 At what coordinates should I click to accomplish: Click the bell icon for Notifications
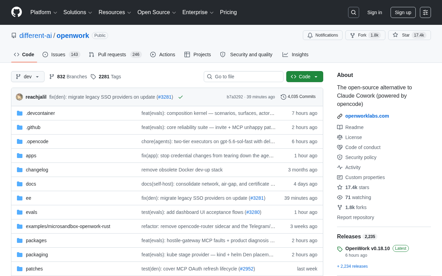click(310, 35)
